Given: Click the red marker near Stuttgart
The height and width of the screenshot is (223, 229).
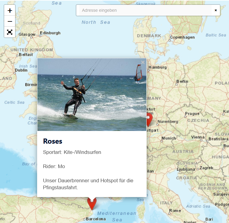Looking at the screenshot, I should [148, 120].
